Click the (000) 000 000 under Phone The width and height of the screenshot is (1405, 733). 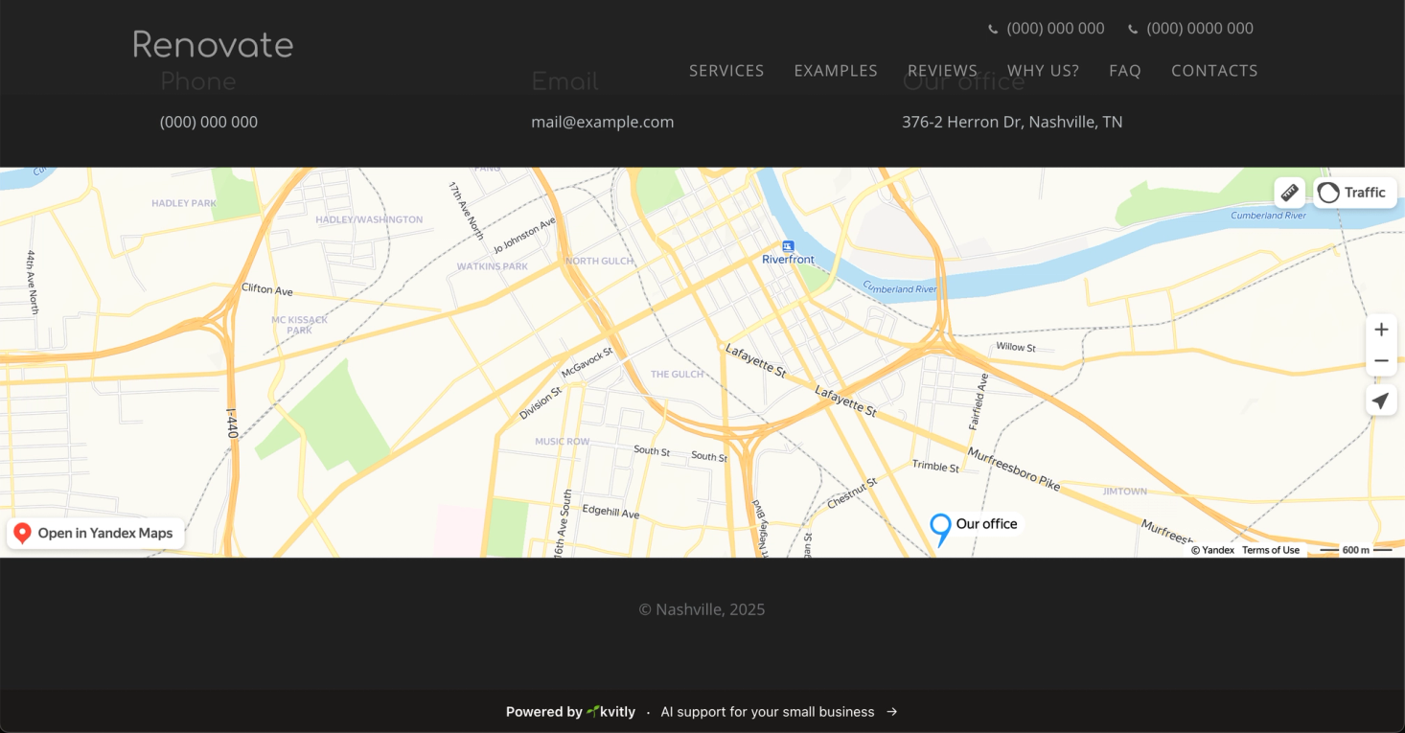tap(209, 122)
